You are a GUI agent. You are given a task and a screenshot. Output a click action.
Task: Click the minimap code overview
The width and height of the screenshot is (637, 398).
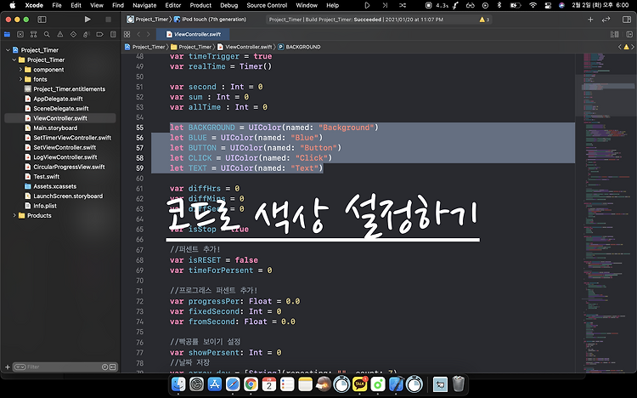point(606,213)
